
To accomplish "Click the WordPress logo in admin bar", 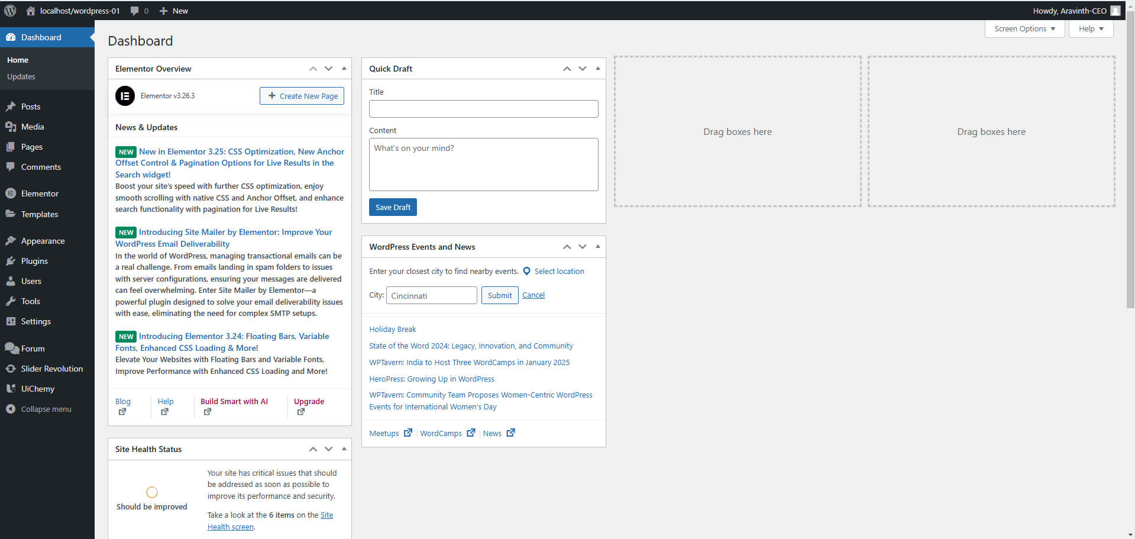I will (x=10, y=11).
